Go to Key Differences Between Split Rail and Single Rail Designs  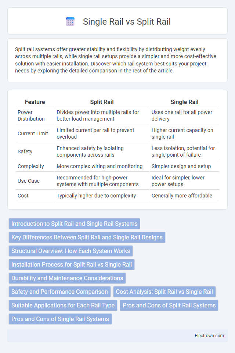(x=87, y=237)
